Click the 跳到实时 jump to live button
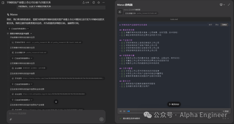 (174, 104)
